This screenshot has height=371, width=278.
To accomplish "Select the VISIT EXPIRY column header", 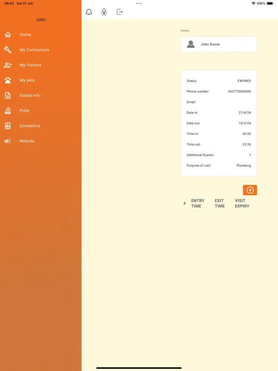I will (242, 203).
